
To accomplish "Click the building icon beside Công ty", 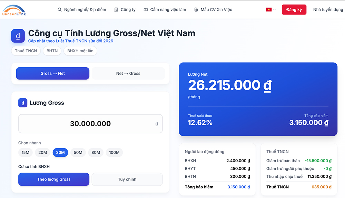I will tap(116, 10).
